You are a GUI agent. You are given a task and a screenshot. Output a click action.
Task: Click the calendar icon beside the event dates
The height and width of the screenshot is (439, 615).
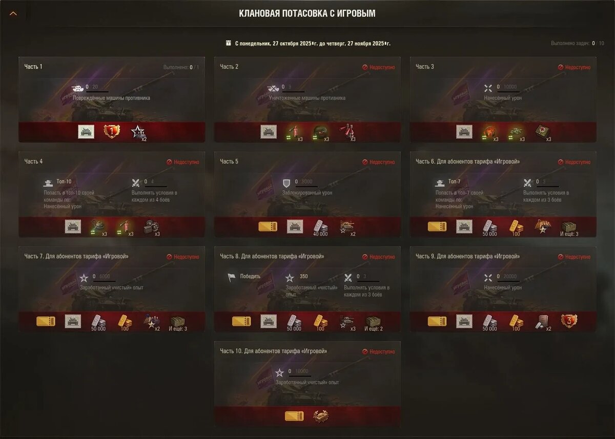[228, 44]
